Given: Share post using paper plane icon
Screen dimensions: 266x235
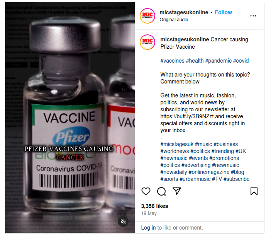Looking at the screenshot, I should pyautogui.click(x=176, y=191).
